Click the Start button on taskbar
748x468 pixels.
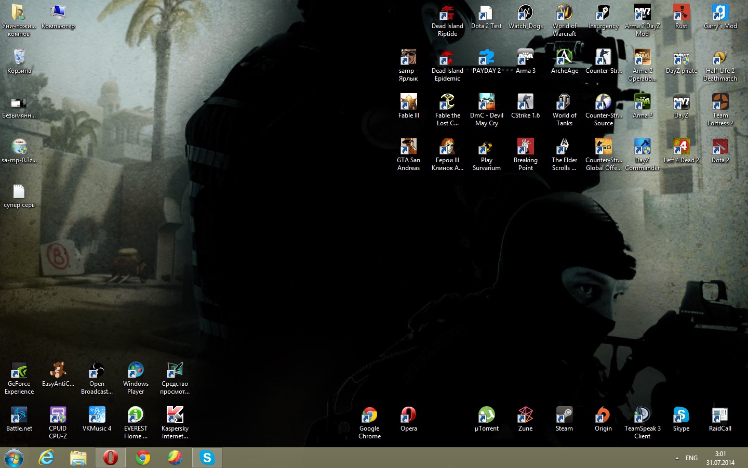15,458
